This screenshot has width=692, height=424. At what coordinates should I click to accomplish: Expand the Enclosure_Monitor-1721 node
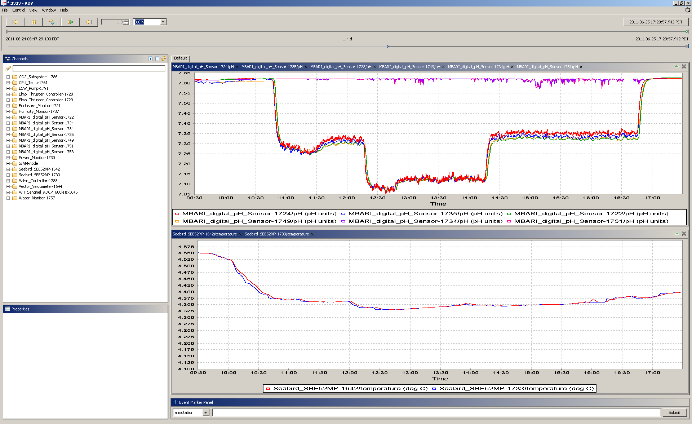pyautogui.click(x=8, y=106)
